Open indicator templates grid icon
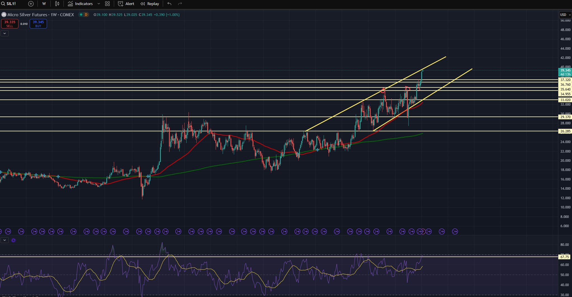This screenshot has width=572, height=297. click(107, 4)
